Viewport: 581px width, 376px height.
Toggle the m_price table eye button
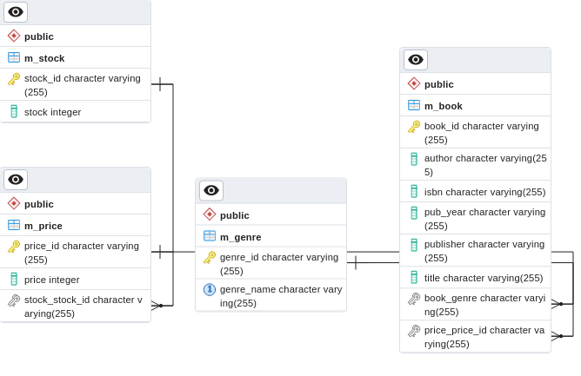(16, 180)
